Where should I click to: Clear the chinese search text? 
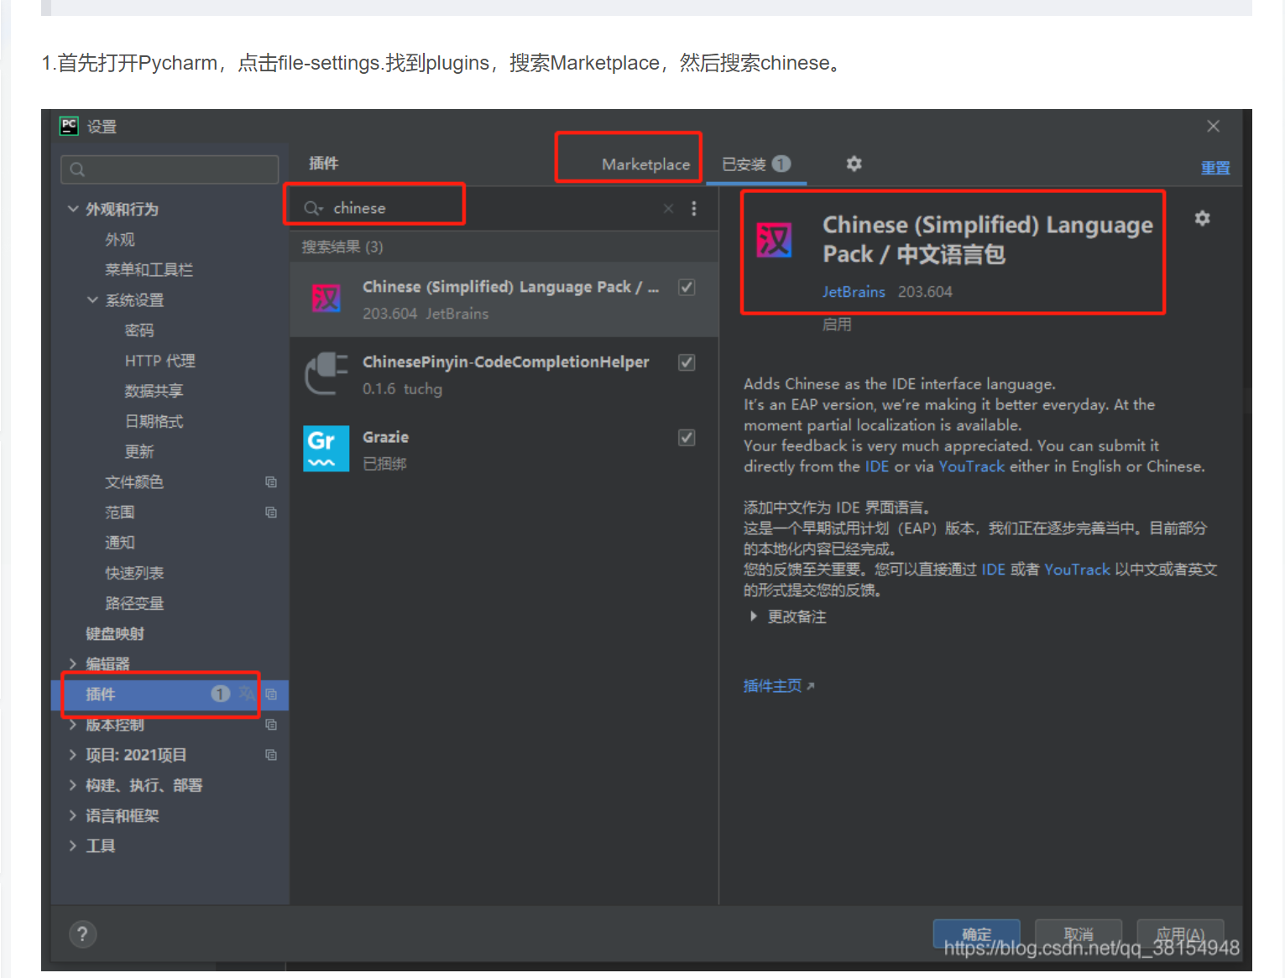pyautogui.click(x=668, y=208)
